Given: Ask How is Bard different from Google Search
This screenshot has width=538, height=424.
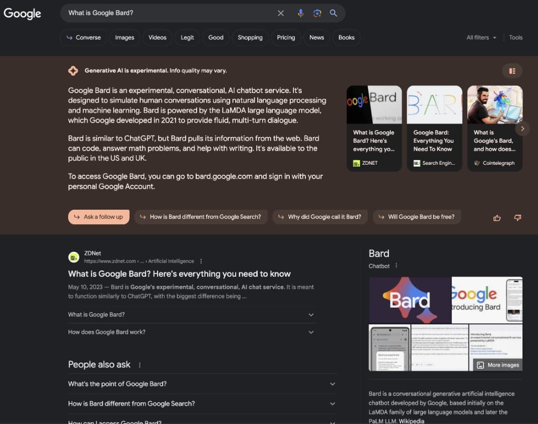Looking at the screenshot, I should pyautogui.click(x=201, y=217).
